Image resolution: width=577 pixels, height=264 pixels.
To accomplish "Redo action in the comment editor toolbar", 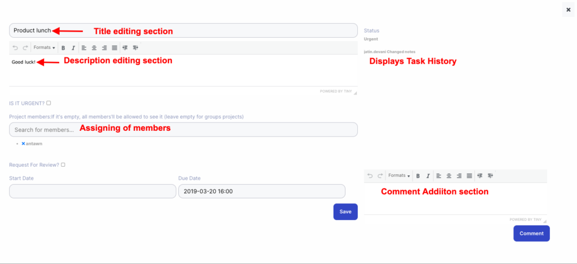I will [x=380, y=176].
